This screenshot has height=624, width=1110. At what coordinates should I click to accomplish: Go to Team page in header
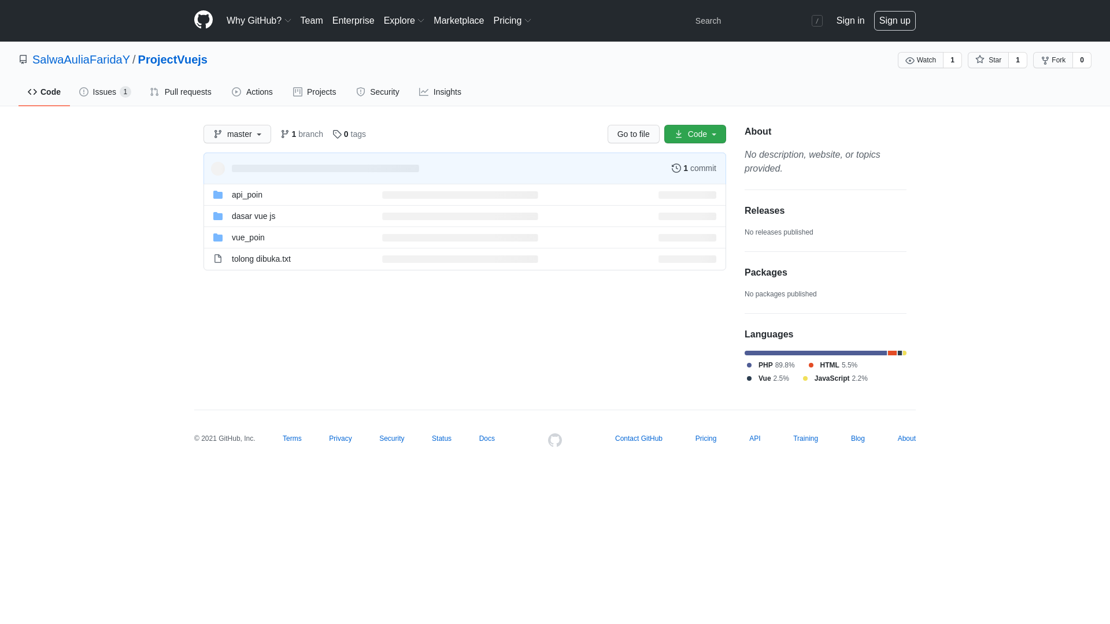(312, 21)
